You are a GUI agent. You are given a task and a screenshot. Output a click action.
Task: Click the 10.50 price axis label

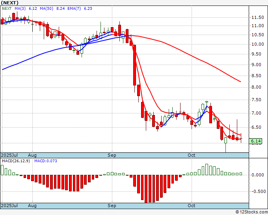click(x=258, y=35)
